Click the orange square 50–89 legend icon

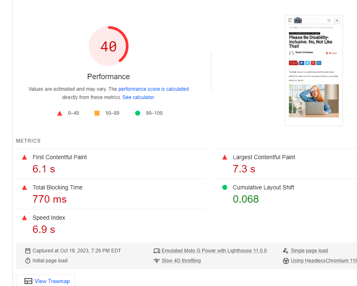(x=97, y=113)
